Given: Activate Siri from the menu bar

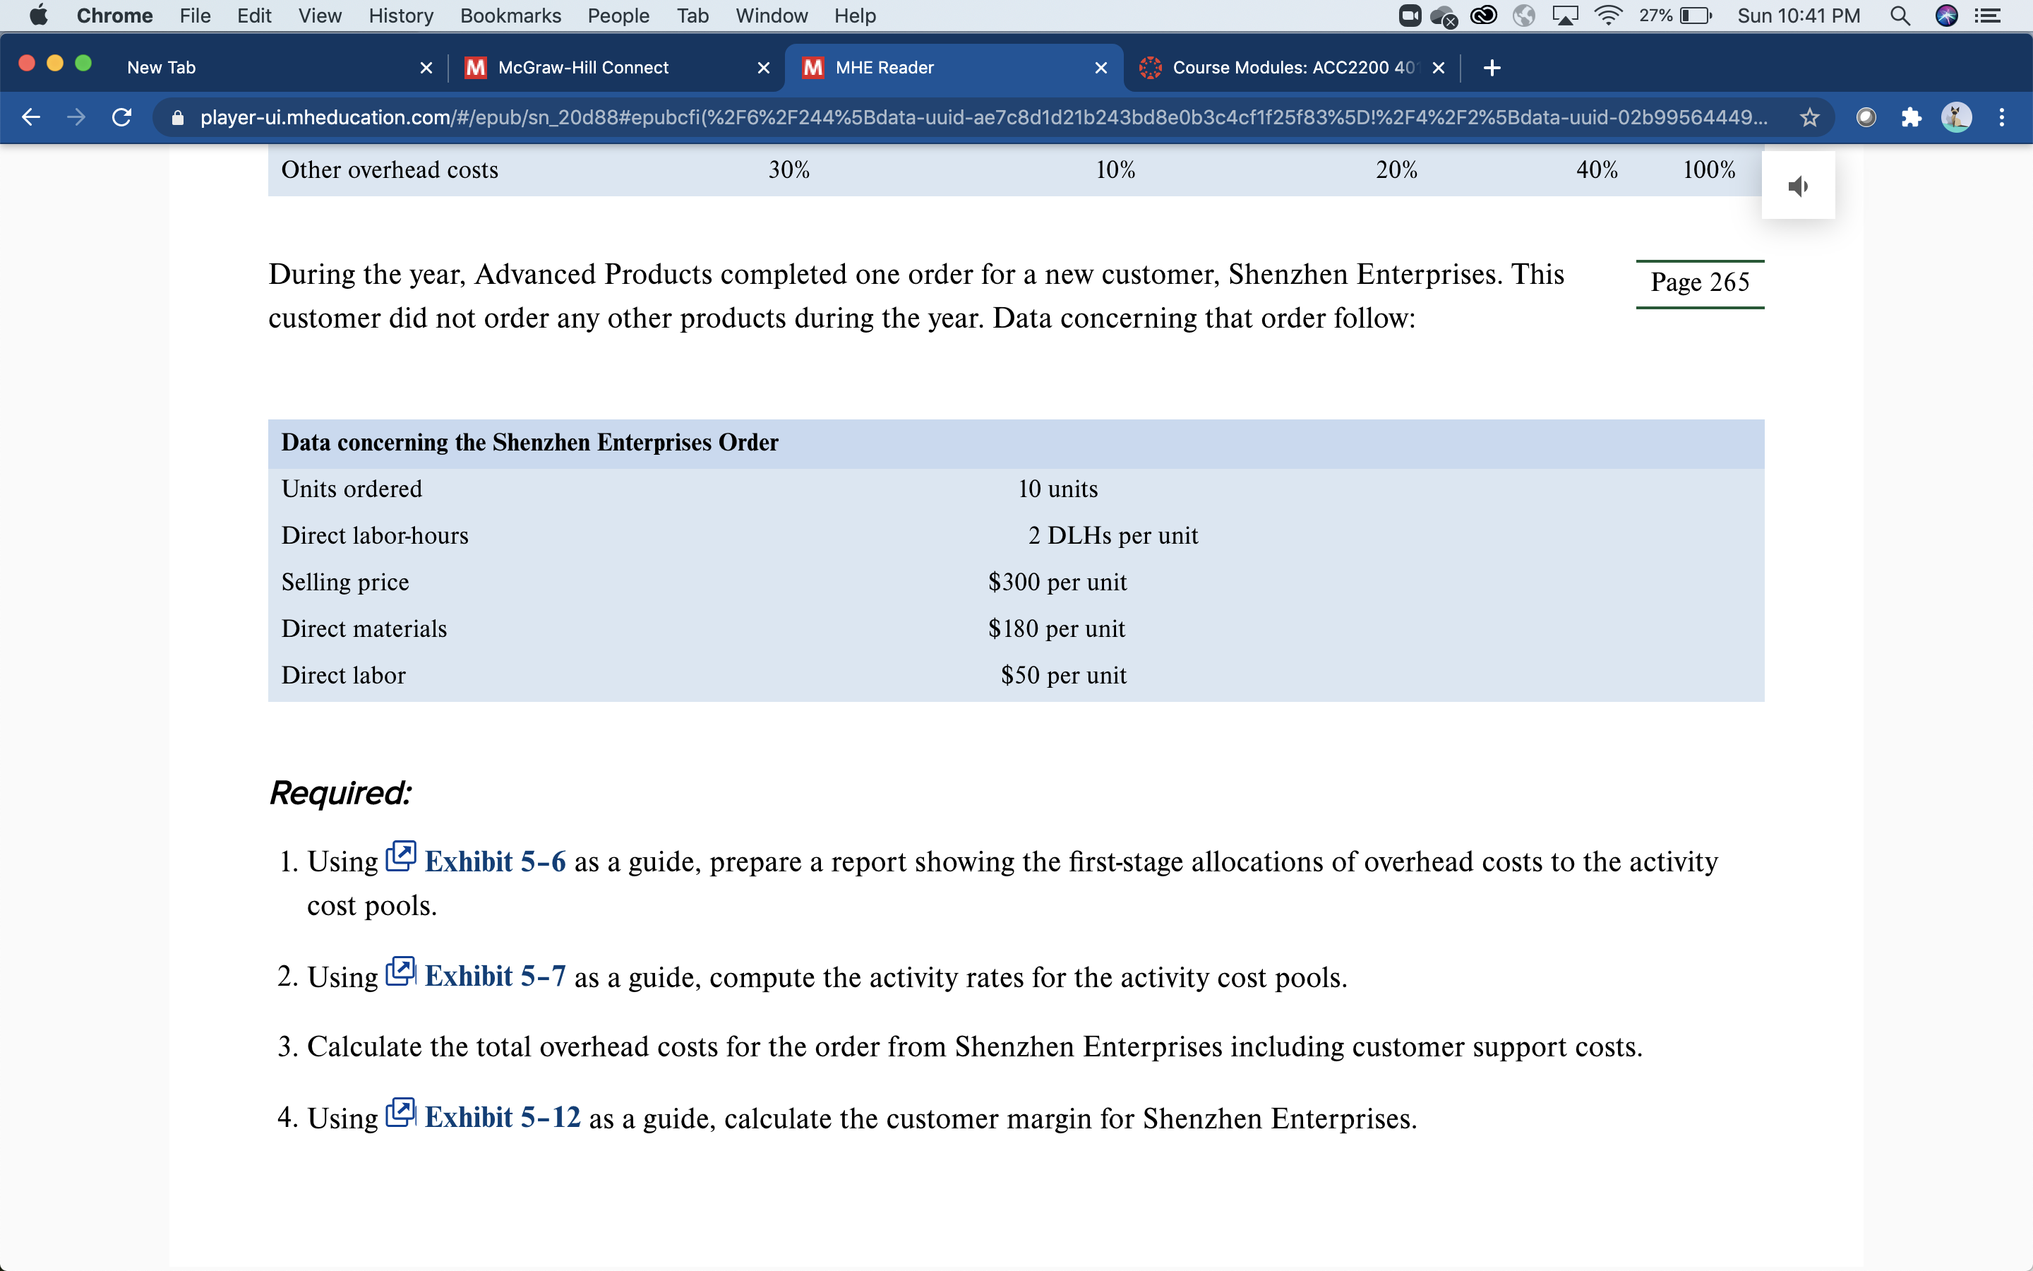Looking at the screenshot, I should click(x=1948, y=15).
